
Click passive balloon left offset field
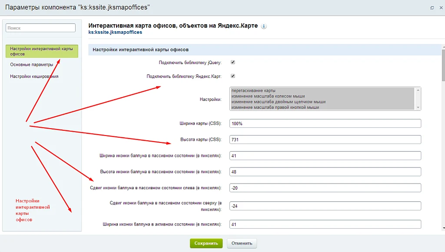pos(325,188)
